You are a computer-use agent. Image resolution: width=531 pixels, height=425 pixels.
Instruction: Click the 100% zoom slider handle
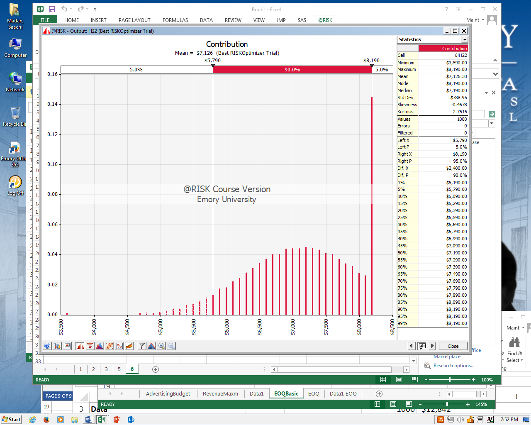(450, 380)
